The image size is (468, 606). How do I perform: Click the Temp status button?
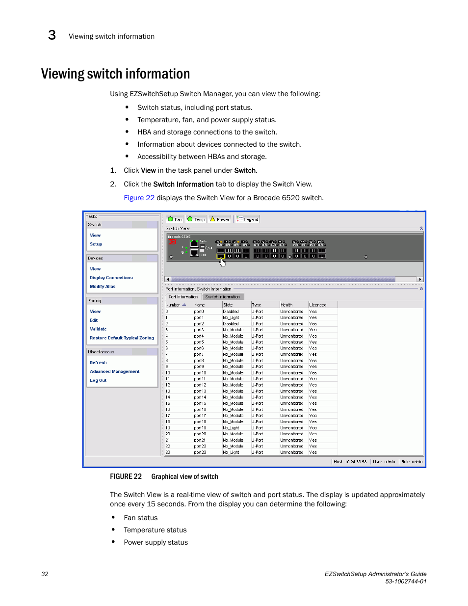tap(196, 219)
